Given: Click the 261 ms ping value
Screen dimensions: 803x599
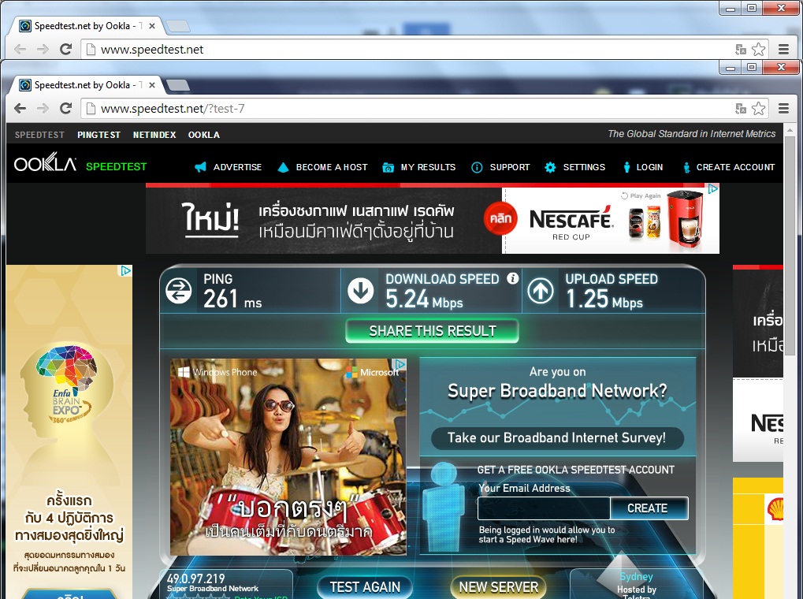Looking at the screenshot, I should pyautogui.click(x=232, y=299).
